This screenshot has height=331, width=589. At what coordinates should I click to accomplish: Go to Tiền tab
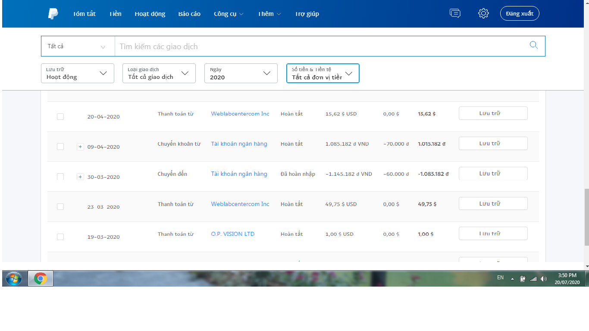(115, 14)
